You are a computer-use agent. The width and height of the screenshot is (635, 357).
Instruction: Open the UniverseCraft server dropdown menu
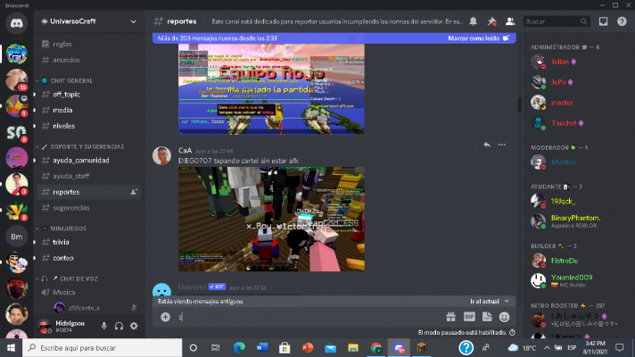pyautogui.click(x=133, y=21)
